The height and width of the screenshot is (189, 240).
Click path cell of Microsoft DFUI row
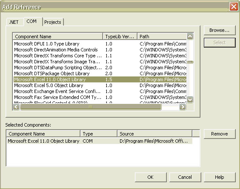163,44
